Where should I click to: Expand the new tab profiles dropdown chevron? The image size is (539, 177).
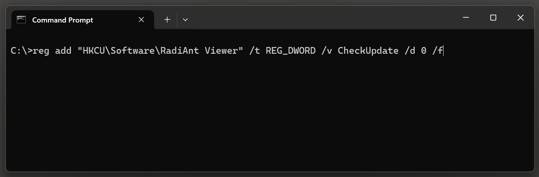coord(185,19)
